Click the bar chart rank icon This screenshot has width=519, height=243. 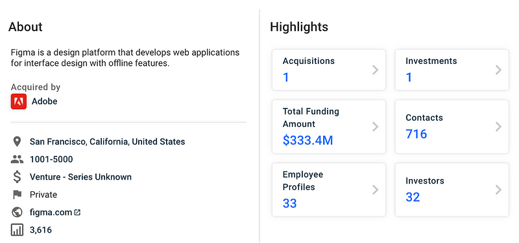17,230
